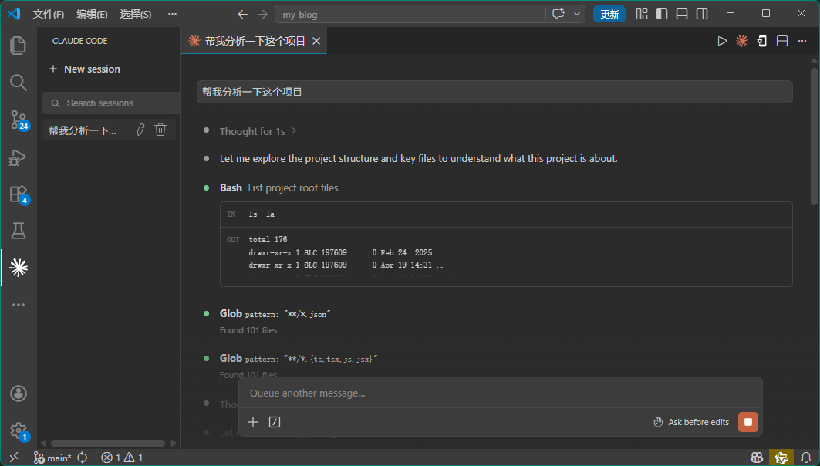Image resolution: width=820 pixels, height=466 pixels.
Task: Open the 编辑 menu
Action: point(92,14)
